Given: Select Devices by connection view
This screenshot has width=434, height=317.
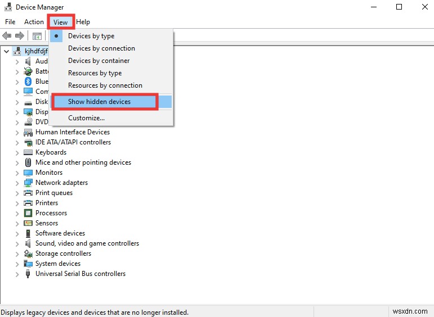Looking at the screenshot, I should pos(111,48).
